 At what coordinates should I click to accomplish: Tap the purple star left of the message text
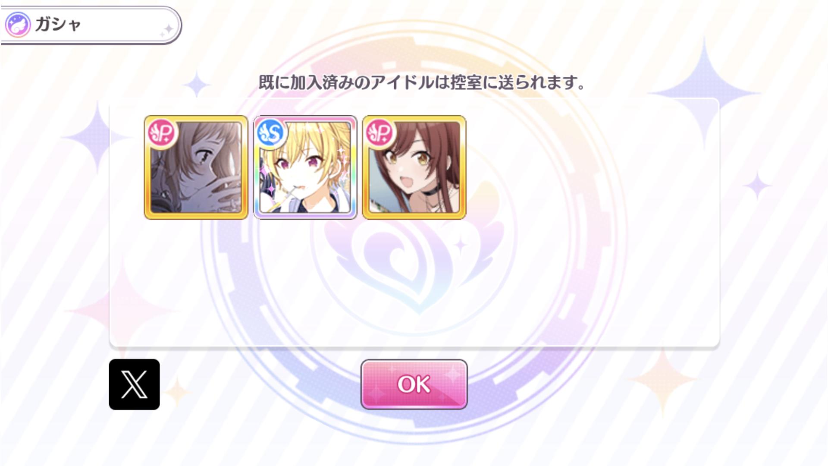(197, 84)
